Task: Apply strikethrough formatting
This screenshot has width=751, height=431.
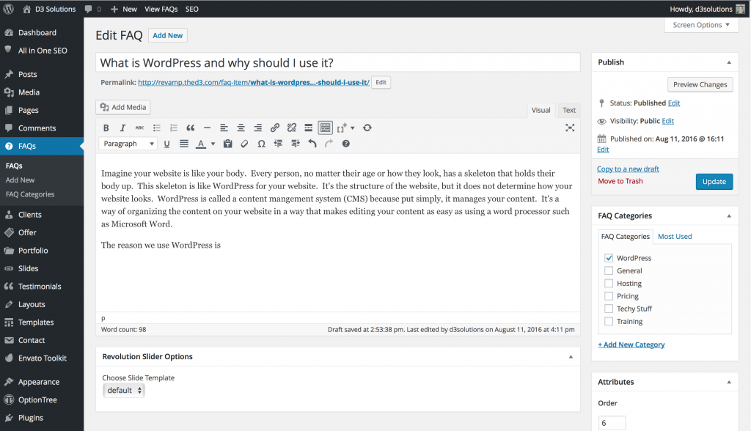Action: tap(139, 128)
